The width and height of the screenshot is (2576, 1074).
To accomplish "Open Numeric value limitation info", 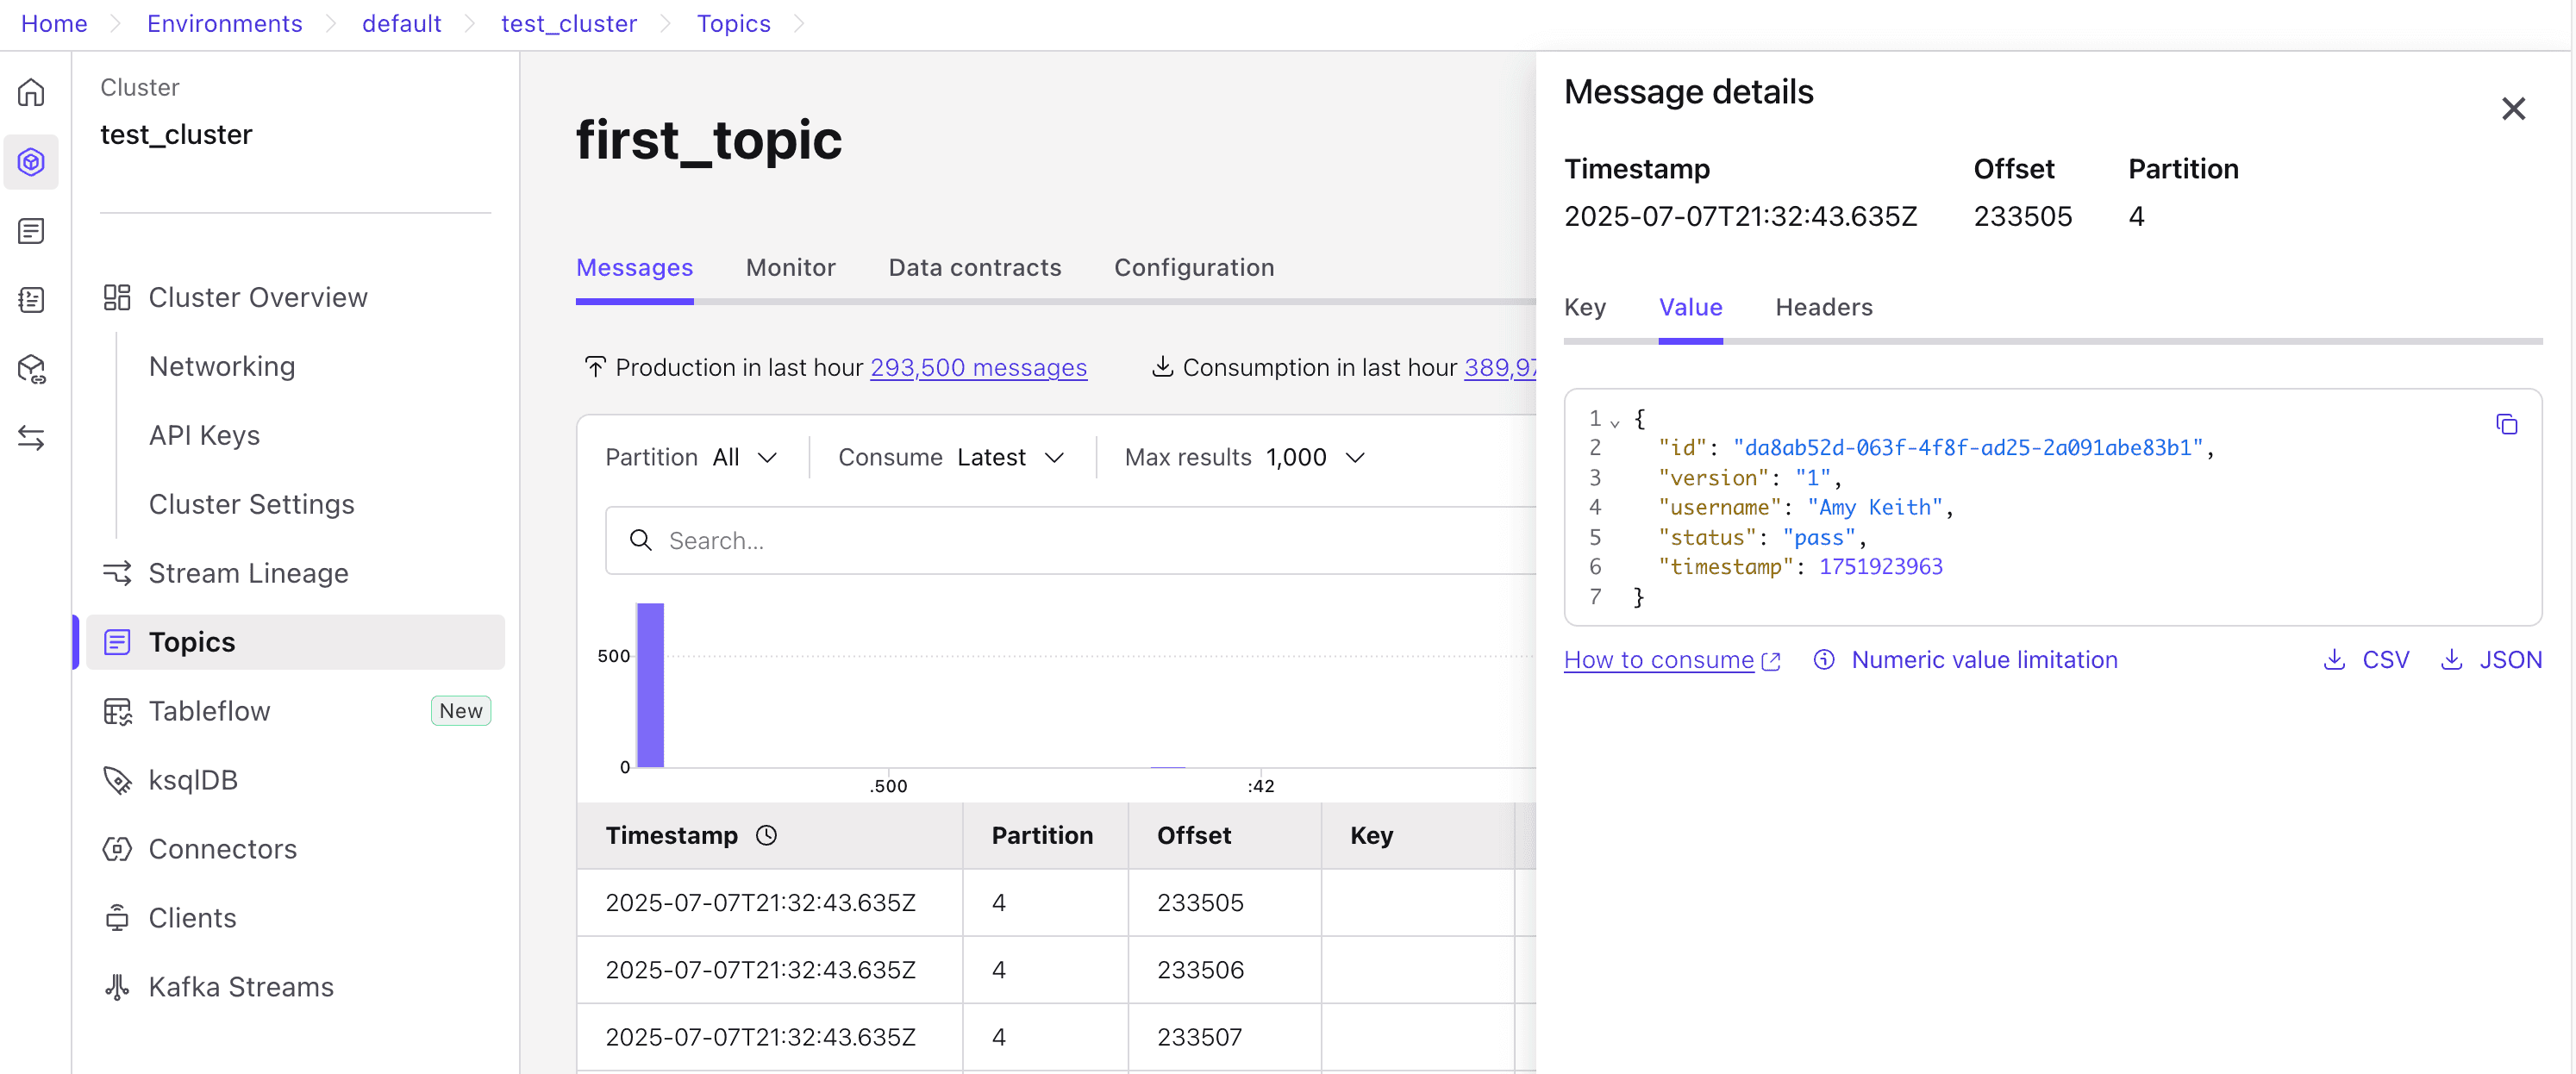I will [1984, 659].
